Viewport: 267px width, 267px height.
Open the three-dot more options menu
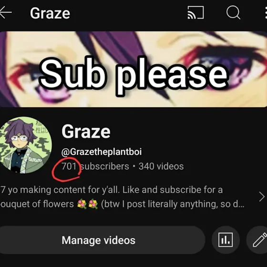(x=266, y=12)
